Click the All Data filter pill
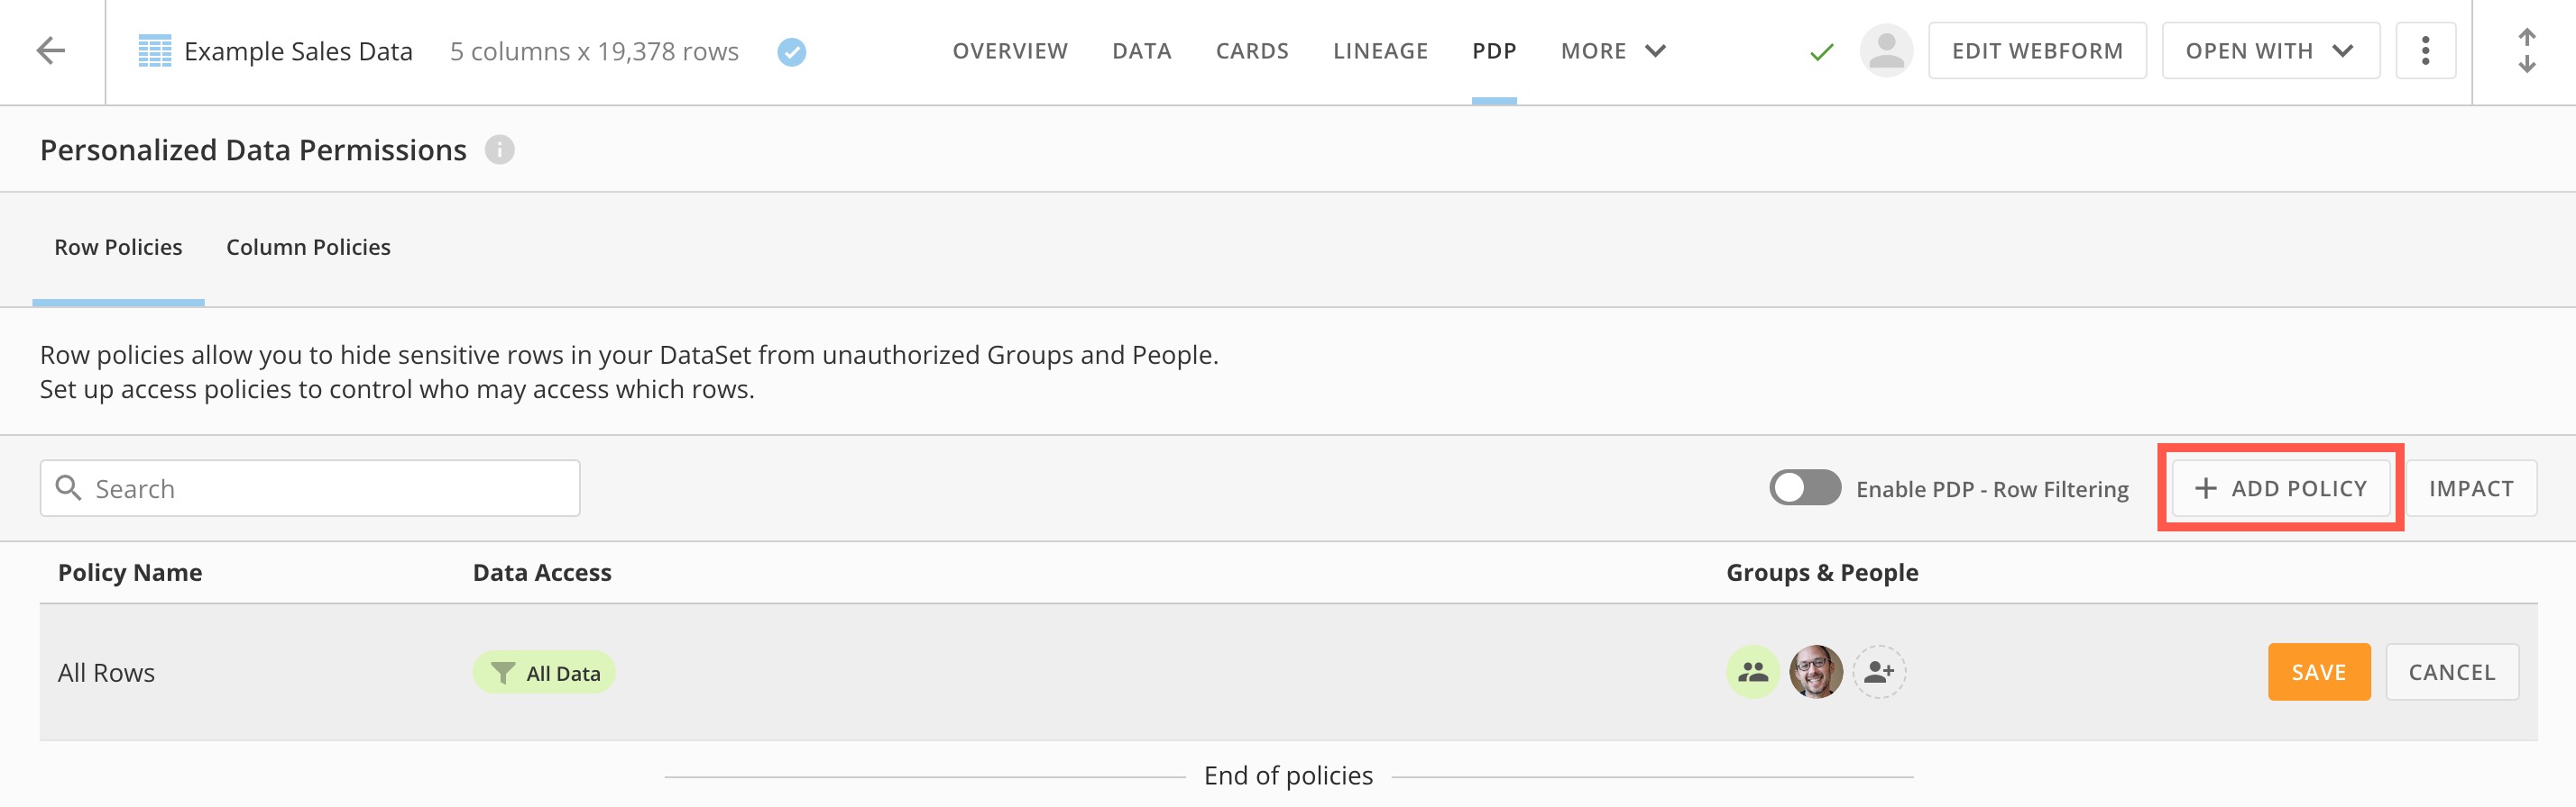This screenshot has width=2576, height=807. pos(544,673)
